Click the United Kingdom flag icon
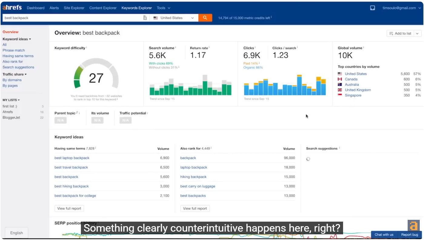The image size is (424, 241). pos(340,90)
